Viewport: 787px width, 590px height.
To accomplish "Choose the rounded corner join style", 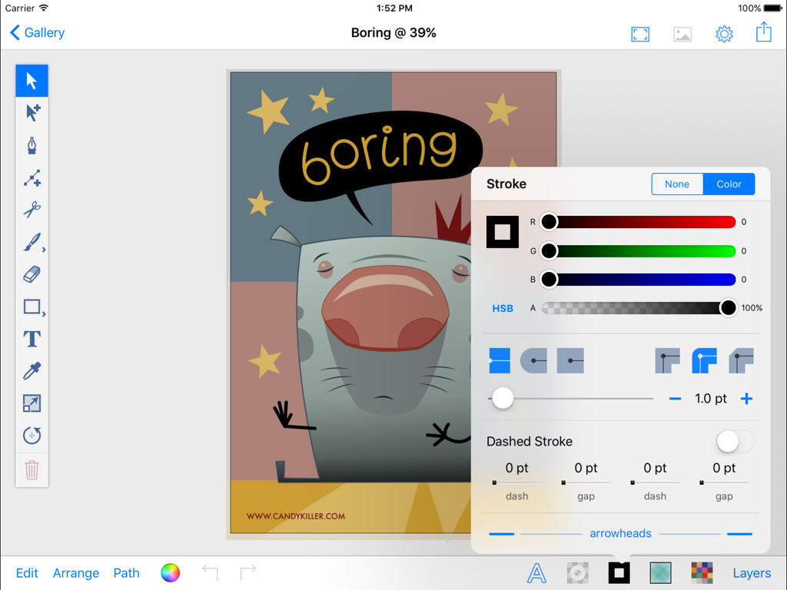I will tap(704, 360).
